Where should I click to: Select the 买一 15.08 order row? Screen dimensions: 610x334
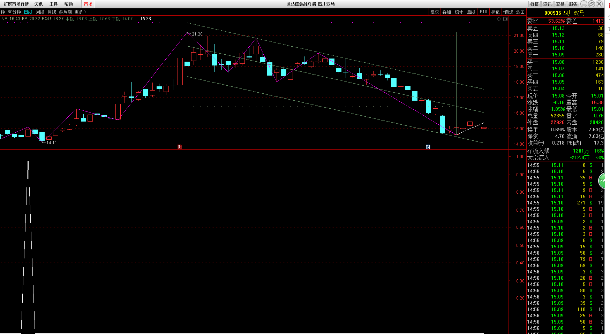565,62
